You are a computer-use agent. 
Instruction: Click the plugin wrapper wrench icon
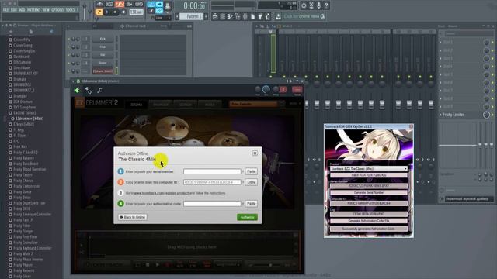[99, 91]
